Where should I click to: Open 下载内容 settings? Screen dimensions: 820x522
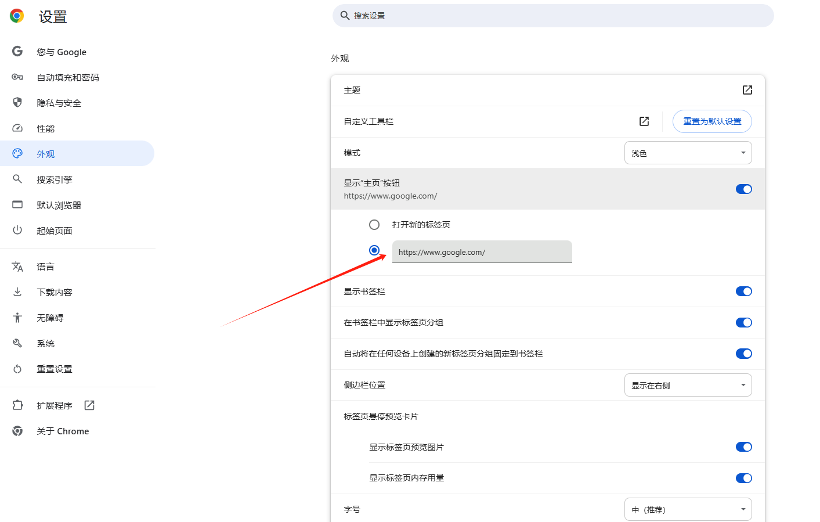pos(55,292)
